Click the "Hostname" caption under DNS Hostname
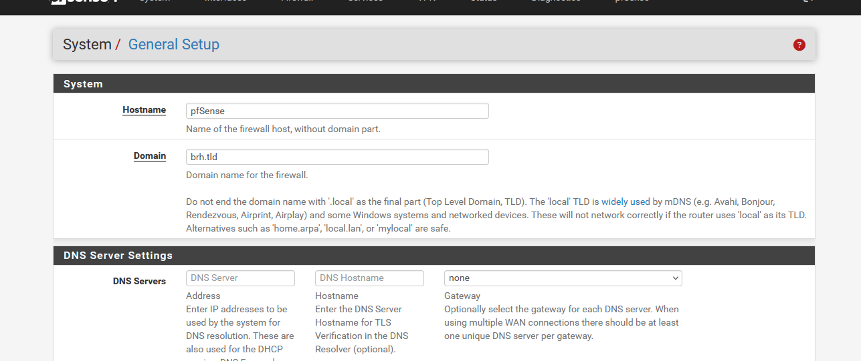Screen dimensions: 861x361 point(337,296)
